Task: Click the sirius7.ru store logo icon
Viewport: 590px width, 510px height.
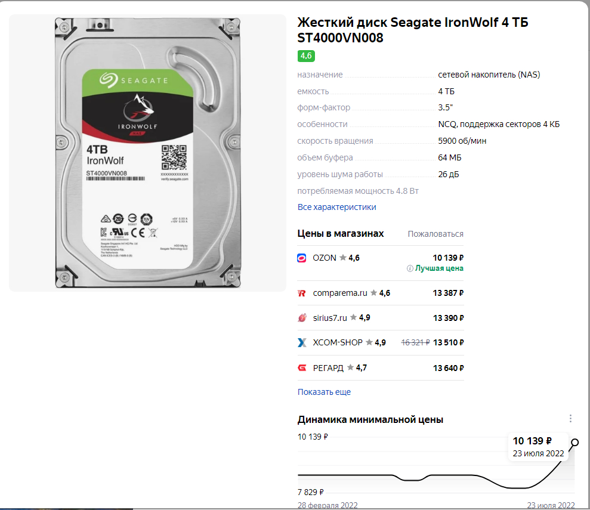Action: click(302, 318)
